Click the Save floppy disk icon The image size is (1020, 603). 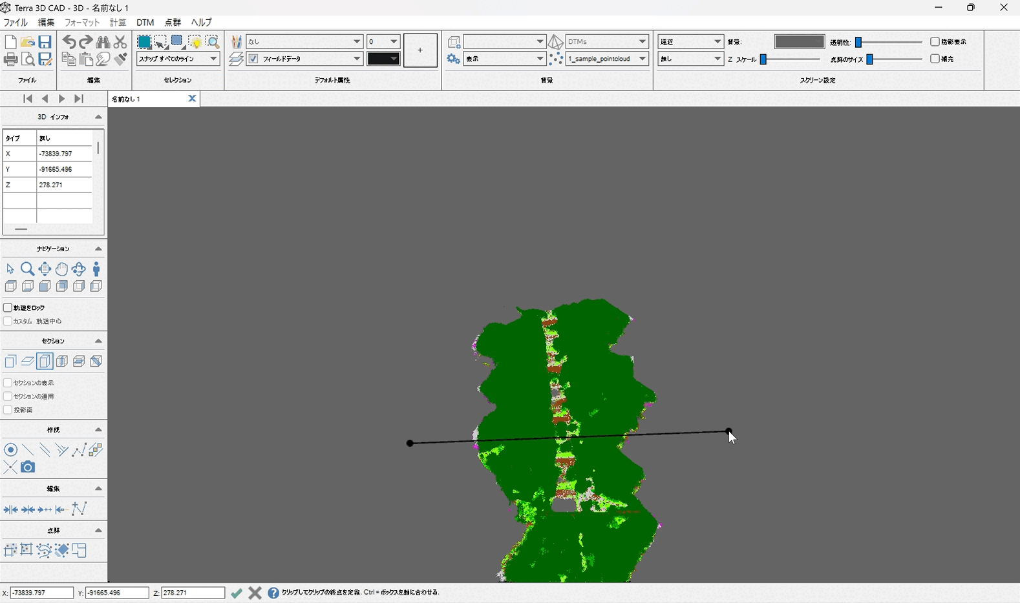(x=45, y=42)
